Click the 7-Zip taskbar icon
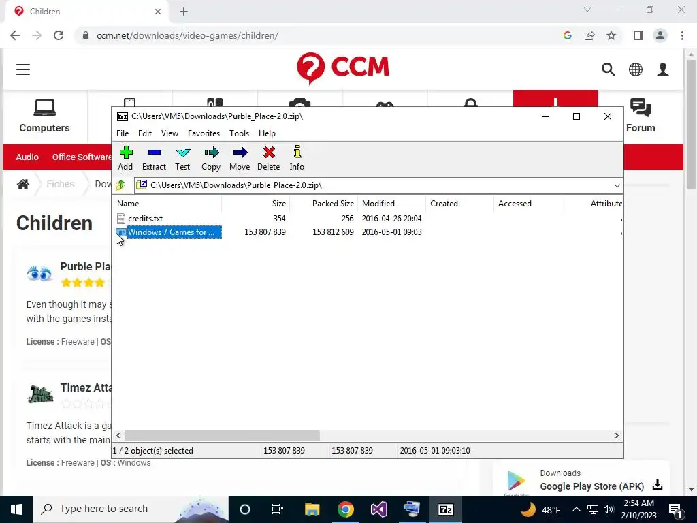This screenshot has height=523, width=697. (445, 509)
